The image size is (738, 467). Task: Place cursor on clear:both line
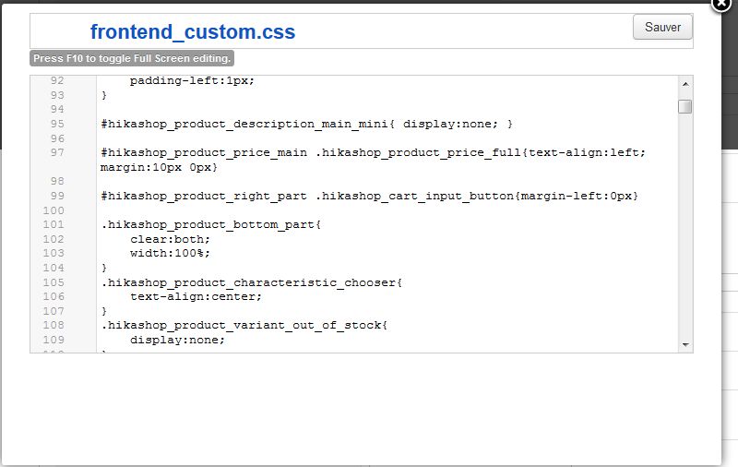(x=170, y=239)
